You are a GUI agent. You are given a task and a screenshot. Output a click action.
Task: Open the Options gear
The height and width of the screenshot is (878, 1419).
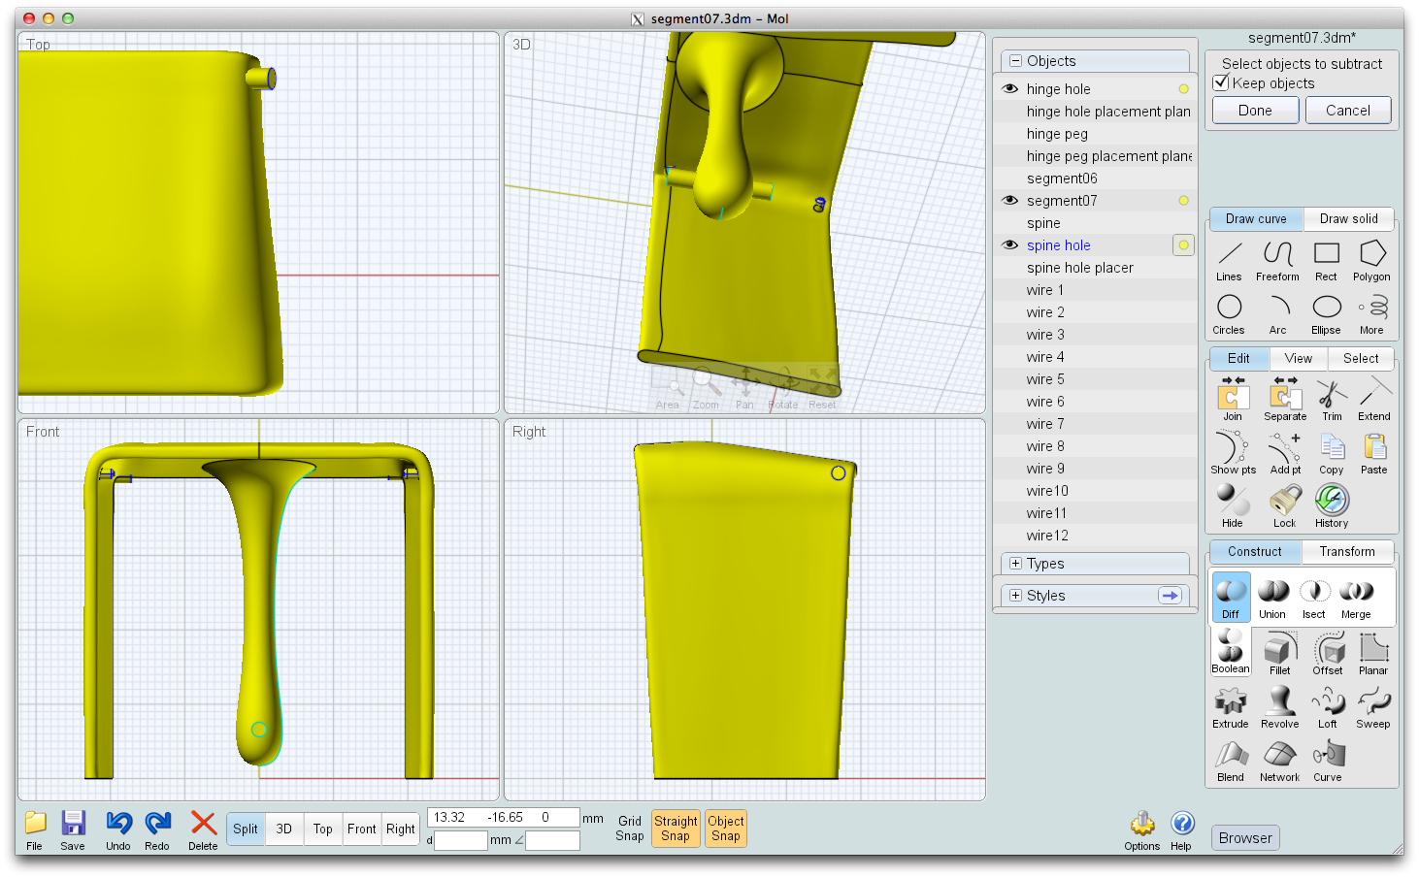point(1142,830)
